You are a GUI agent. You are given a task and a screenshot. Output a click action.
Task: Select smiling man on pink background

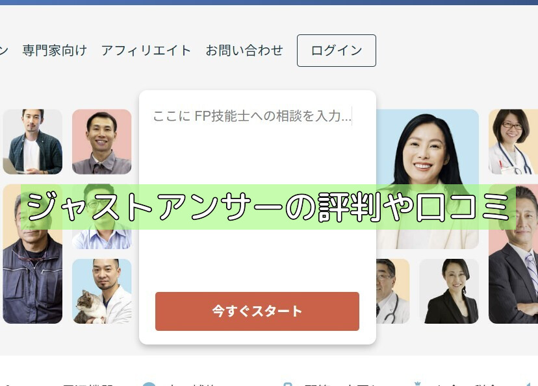pyautogui.click(x=101, y=141)
